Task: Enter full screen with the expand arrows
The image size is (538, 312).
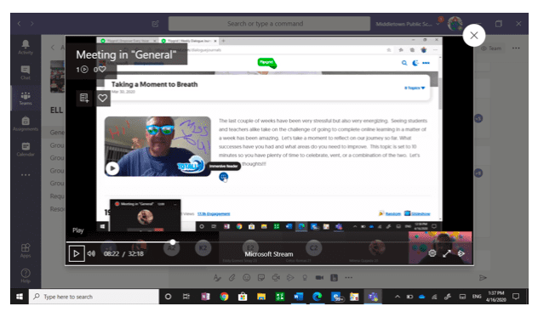Action: [446, 253]
